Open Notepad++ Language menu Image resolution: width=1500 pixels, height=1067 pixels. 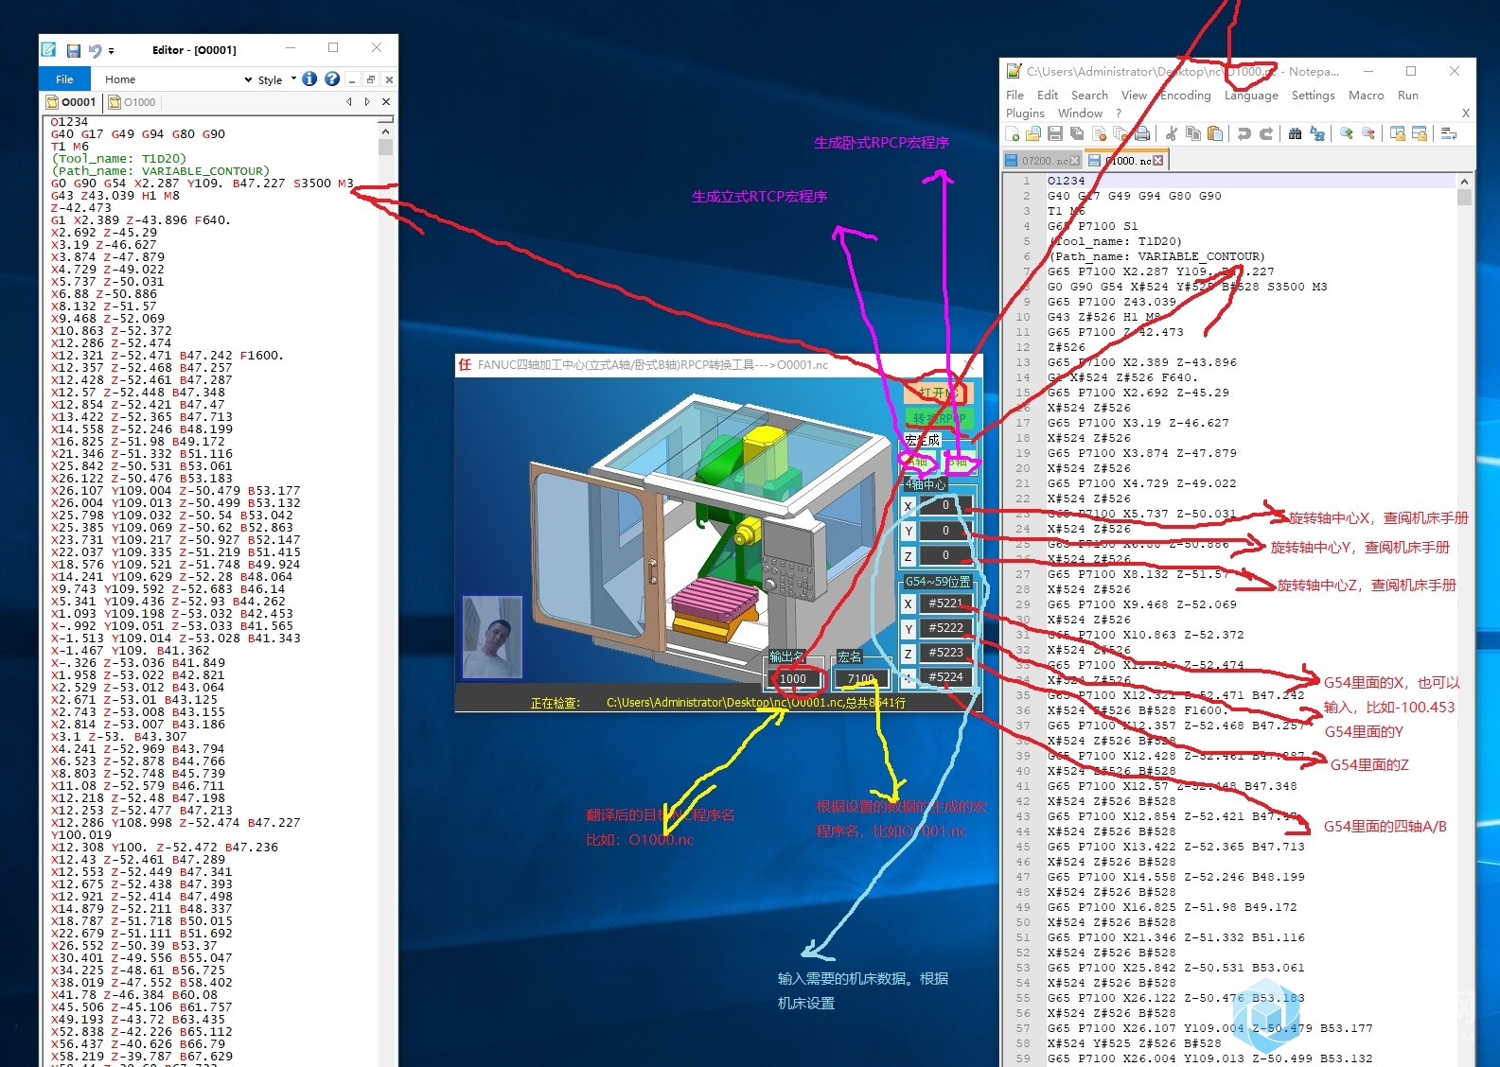1251,96
